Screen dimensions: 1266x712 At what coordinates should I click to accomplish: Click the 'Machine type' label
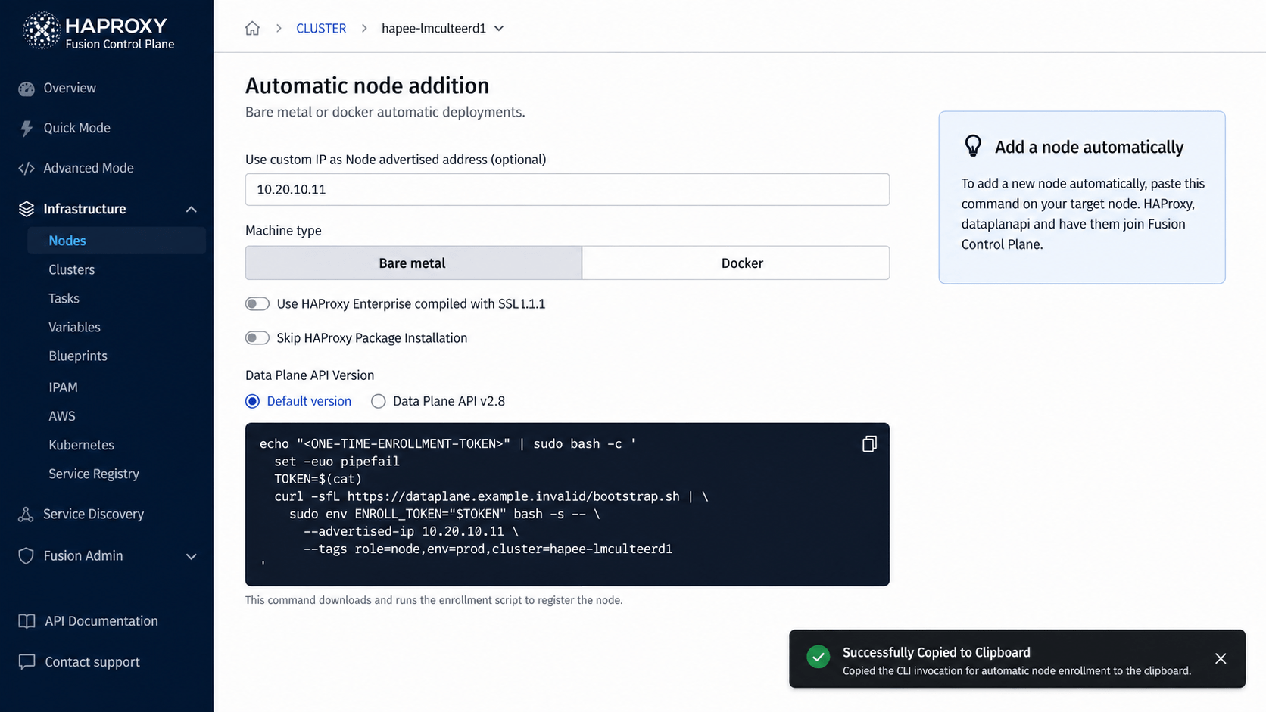(283, 231)
